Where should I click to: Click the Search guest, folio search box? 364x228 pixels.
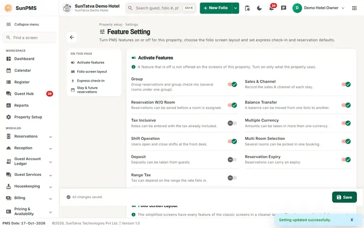(x=161, y=8)
